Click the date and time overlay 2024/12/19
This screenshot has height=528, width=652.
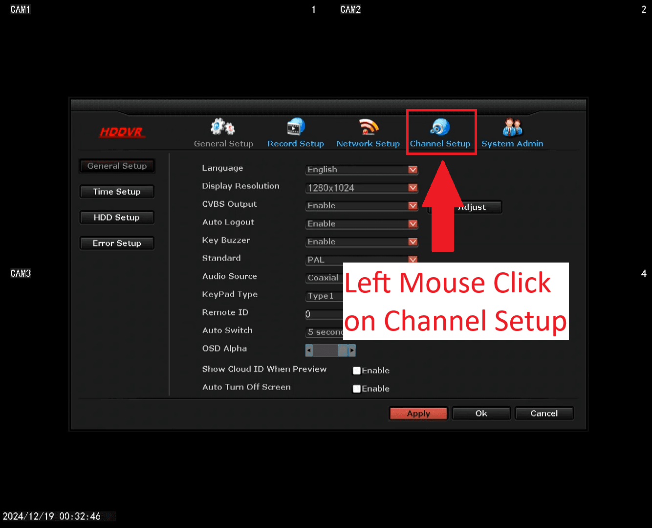[x=52, y=516]
